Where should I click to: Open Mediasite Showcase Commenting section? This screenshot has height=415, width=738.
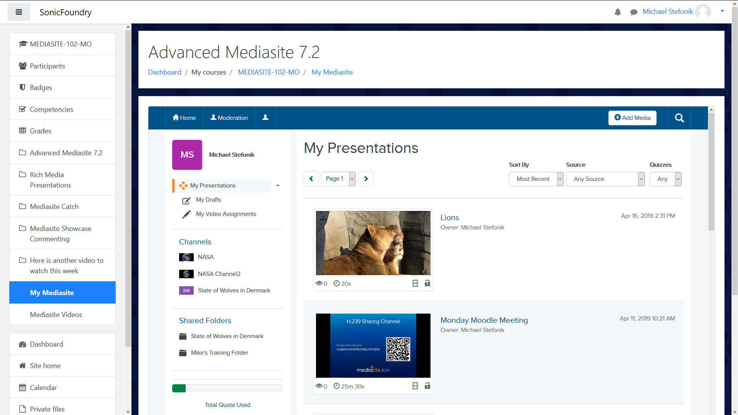62,233
